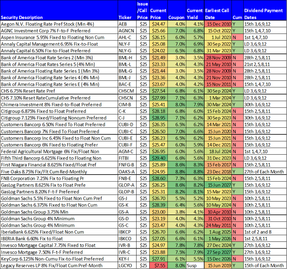Viewport: 287px width, 269px height.
Task: Click the $21.44 price cell
Action: pyautogui.click(x=158, y=71)
